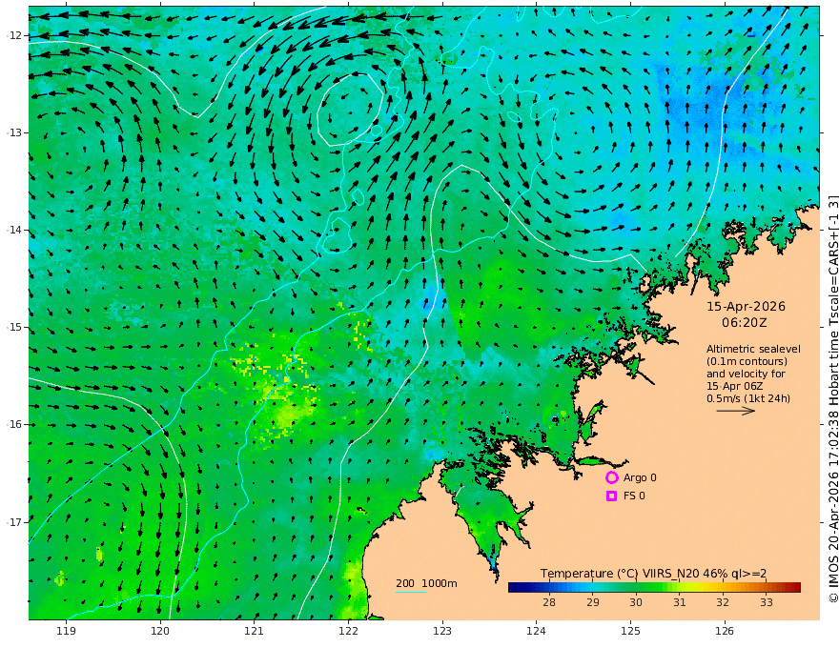Click longitude label 125 on bottom axis
Image resolution: width=839 pixels, height=648 pixels.
pos(630,631)
